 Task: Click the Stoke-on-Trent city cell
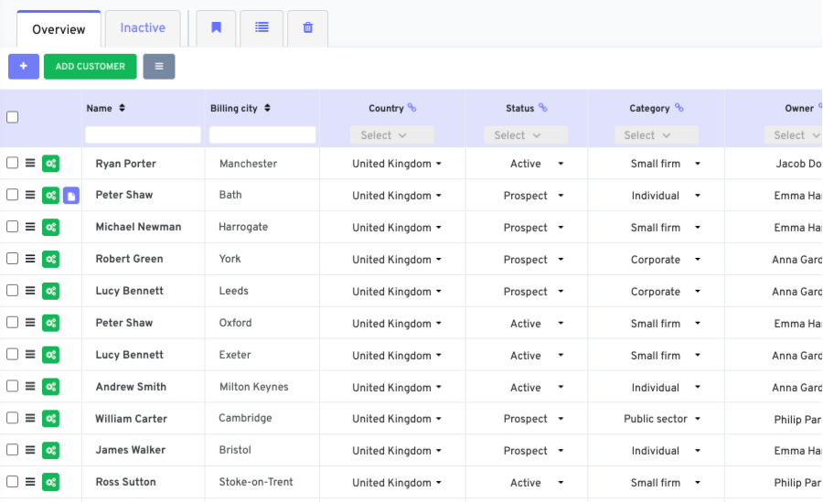[x=256, y=482]
